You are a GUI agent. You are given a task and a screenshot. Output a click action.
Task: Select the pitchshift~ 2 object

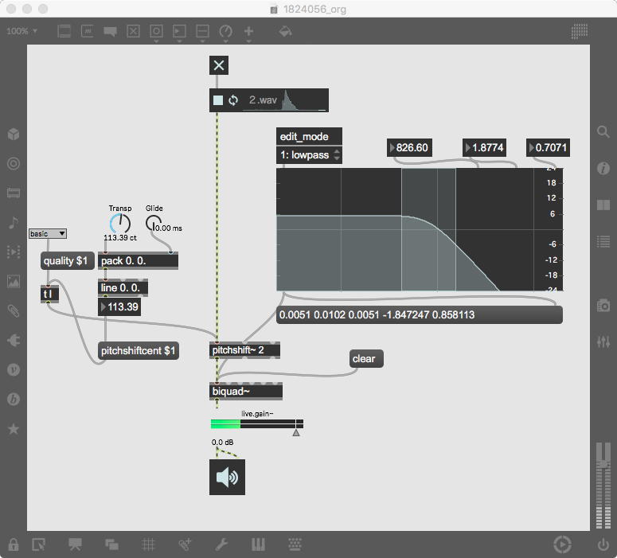point(244,350)
